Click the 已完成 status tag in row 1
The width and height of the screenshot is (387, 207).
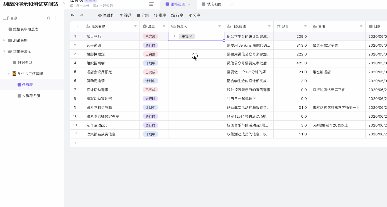tap(150, 36)
